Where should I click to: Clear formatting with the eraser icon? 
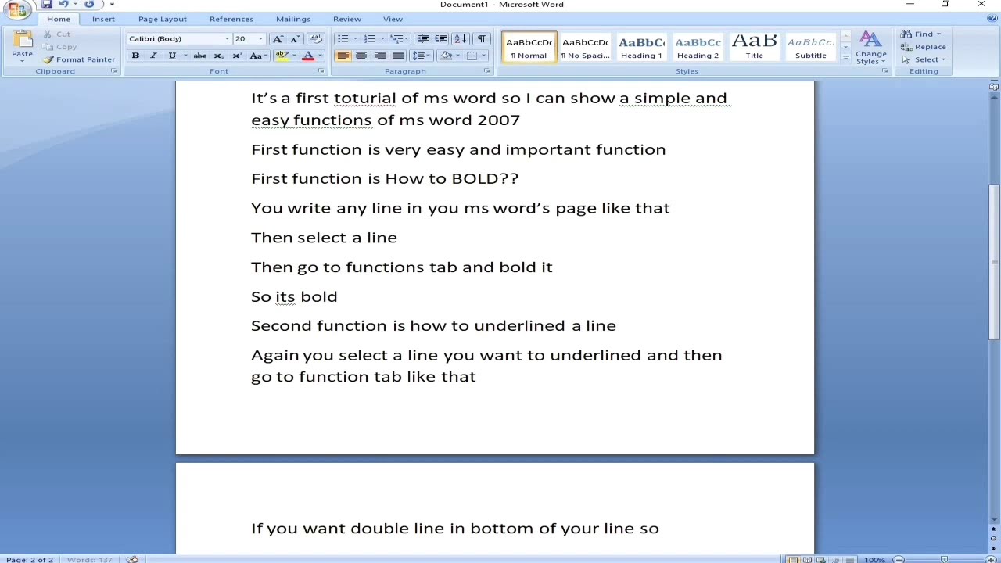click(x=316, y=39)
